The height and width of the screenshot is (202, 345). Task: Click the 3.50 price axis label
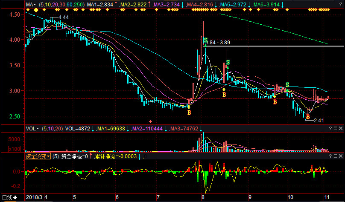pyautogui.click(x=15, y=65)
